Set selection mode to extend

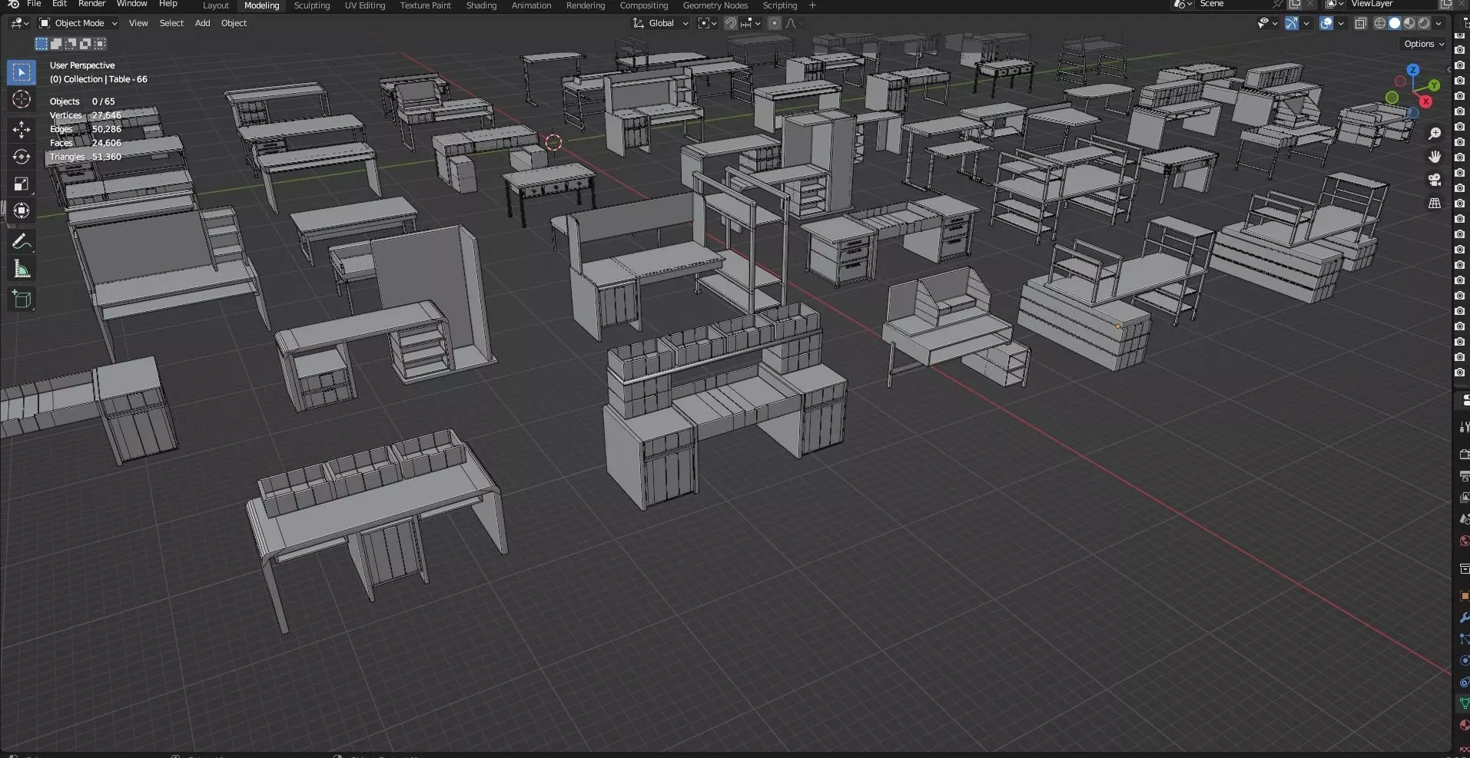(56, 44)
